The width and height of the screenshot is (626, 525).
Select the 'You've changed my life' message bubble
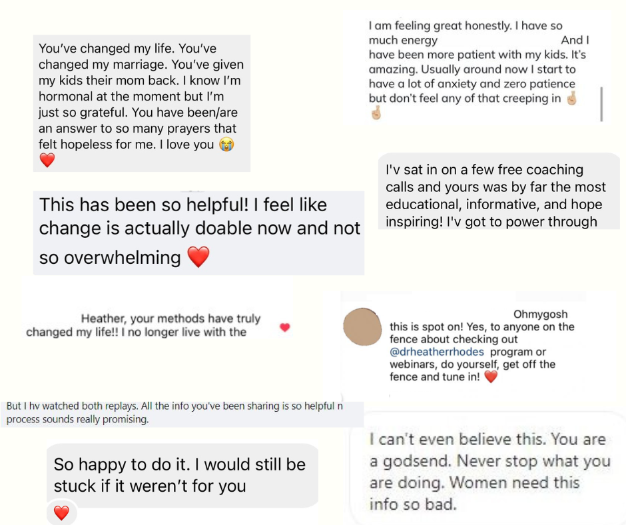point(142,103)
